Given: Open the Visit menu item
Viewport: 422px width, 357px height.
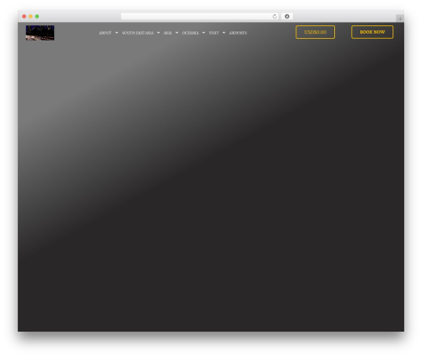Looking at the screenshot, I should (x=214, y=33).
